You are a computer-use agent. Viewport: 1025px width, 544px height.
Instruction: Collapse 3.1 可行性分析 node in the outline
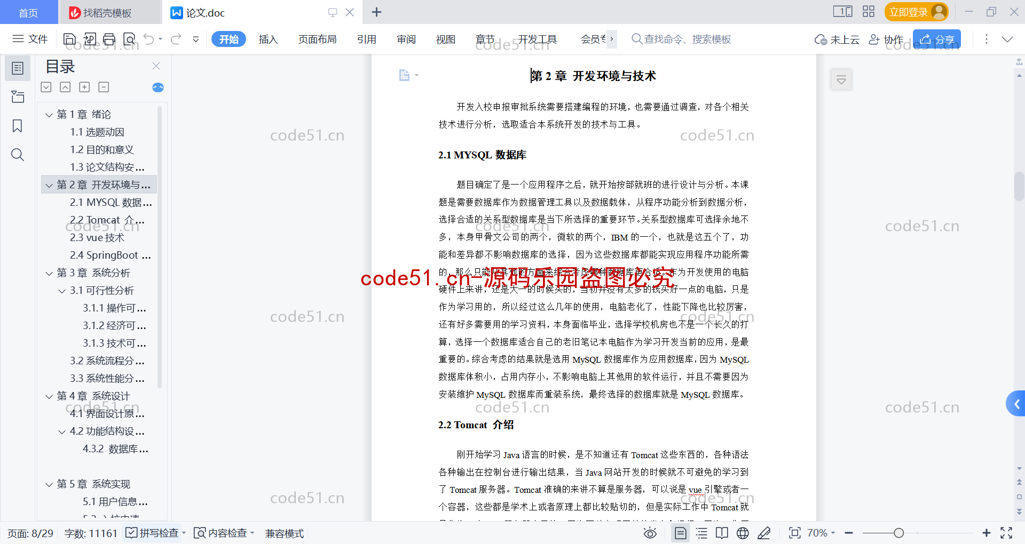(62, 291)
